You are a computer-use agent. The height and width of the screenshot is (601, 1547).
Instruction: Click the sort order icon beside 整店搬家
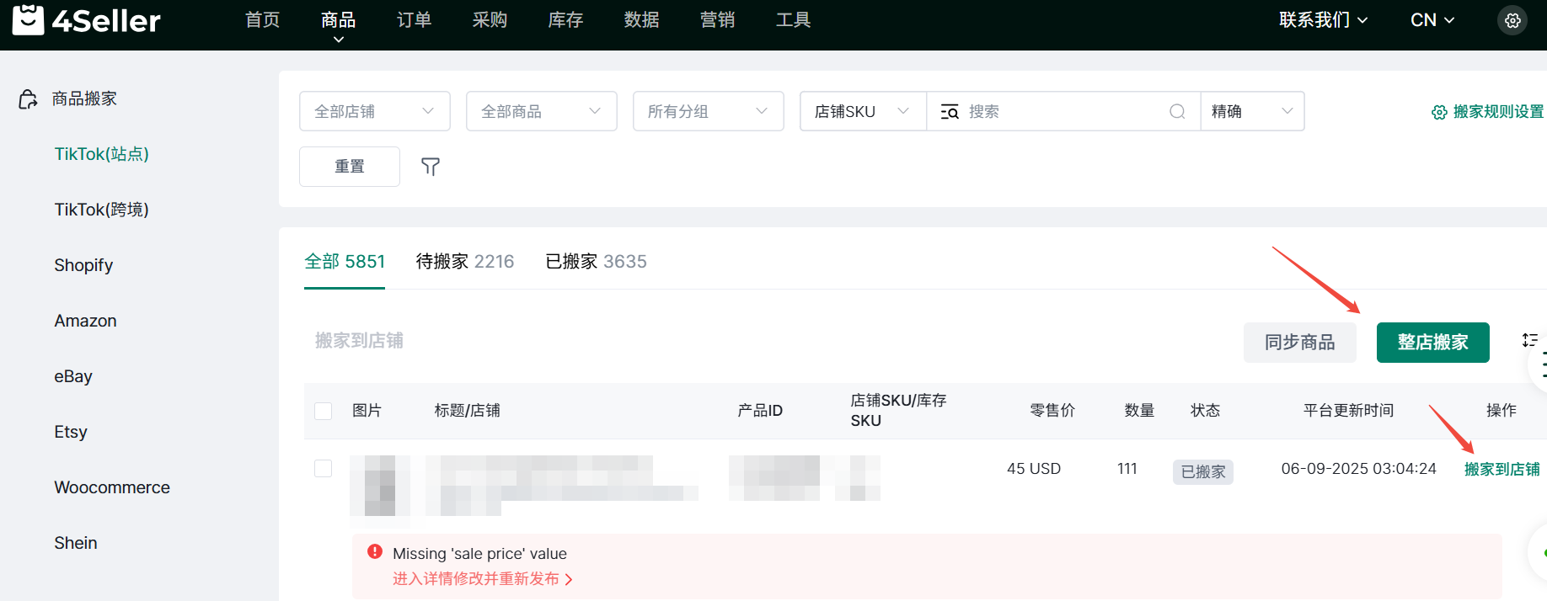click(1529, 340)
